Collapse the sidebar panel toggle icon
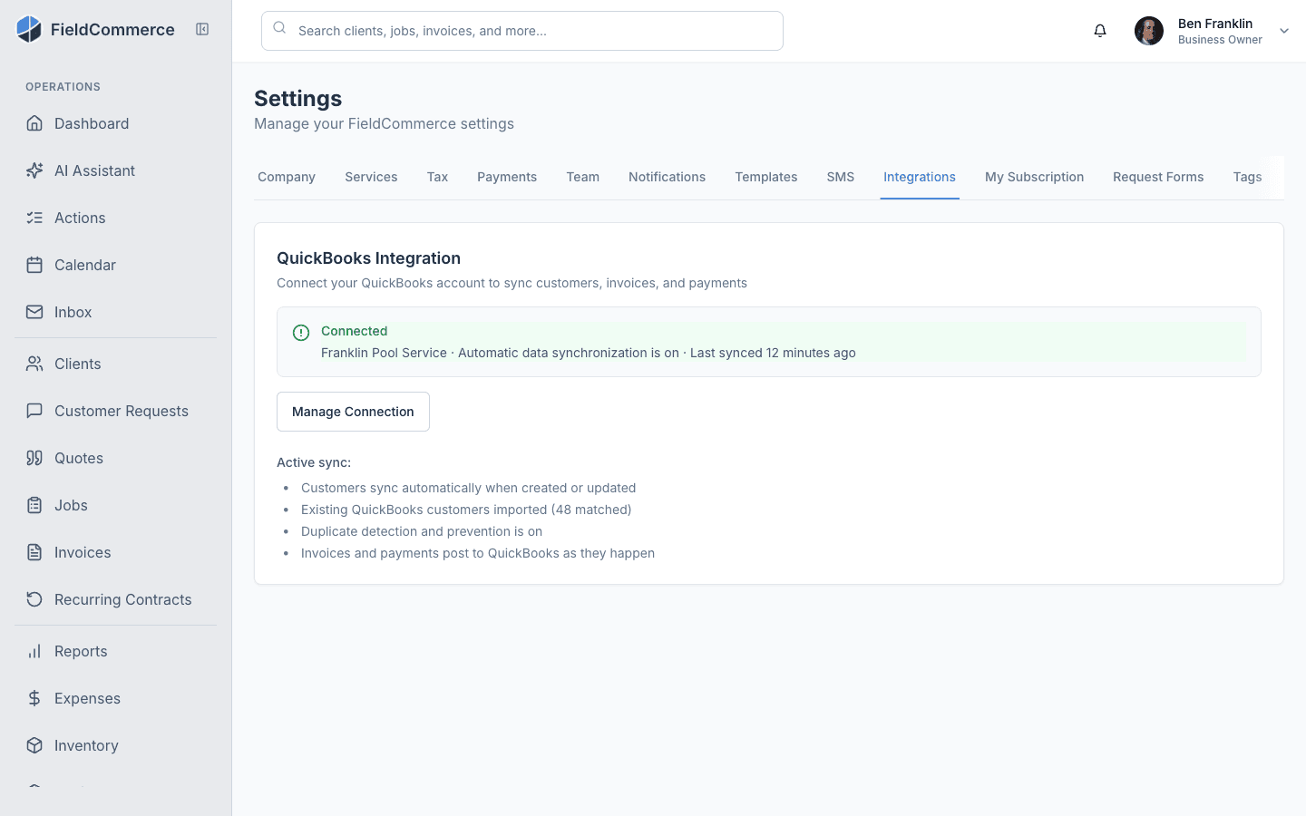 point(202,29)
